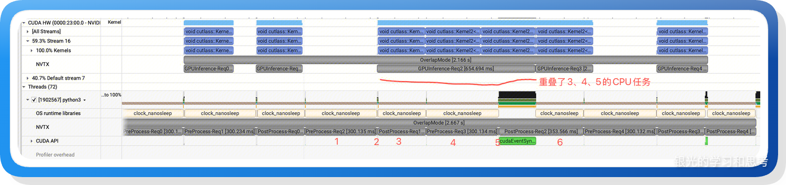The image size is (786, 185).
Task: Select the PostProcess-Req3 range
Action: 681,132
